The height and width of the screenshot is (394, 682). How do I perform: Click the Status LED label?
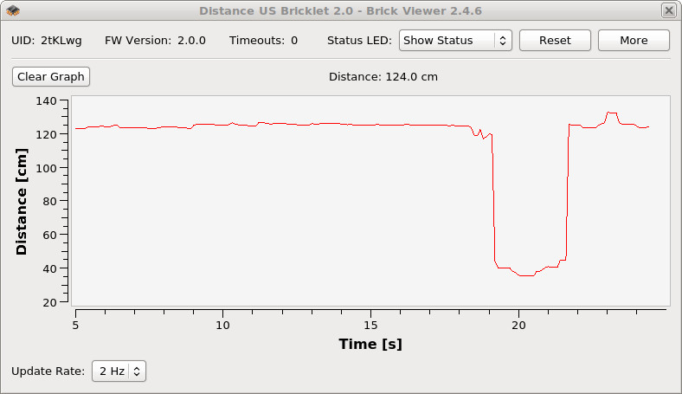pos(359,41)
